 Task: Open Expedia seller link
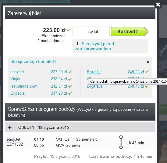[x=17, y=93]
